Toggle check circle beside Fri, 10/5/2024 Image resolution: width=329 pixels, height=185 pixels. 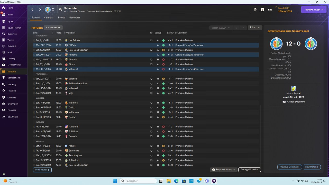click(x=34, y=151)
